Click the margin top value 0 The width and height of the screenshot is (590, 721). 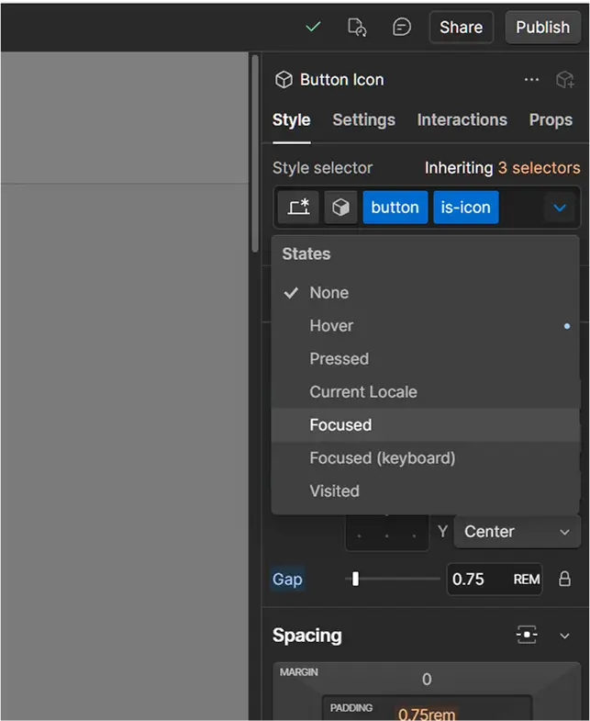click(427, 679)
